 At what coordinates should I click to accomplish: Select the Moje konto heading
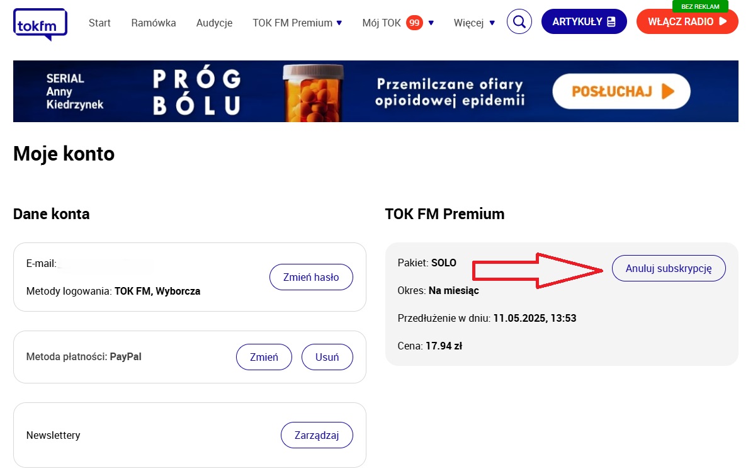(x=64, y=154)
